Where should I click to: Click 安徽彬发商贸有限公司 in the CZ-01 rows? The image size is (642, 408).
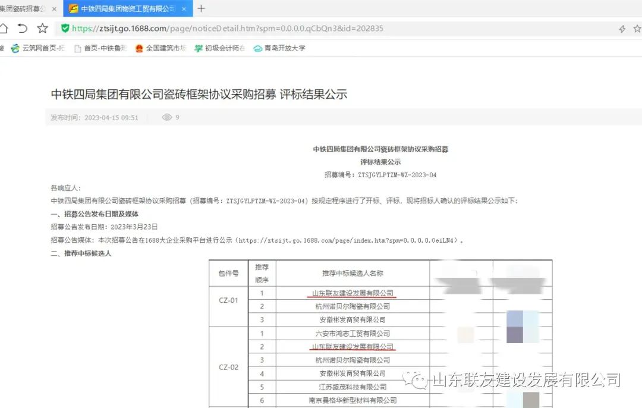coord(353,320)
